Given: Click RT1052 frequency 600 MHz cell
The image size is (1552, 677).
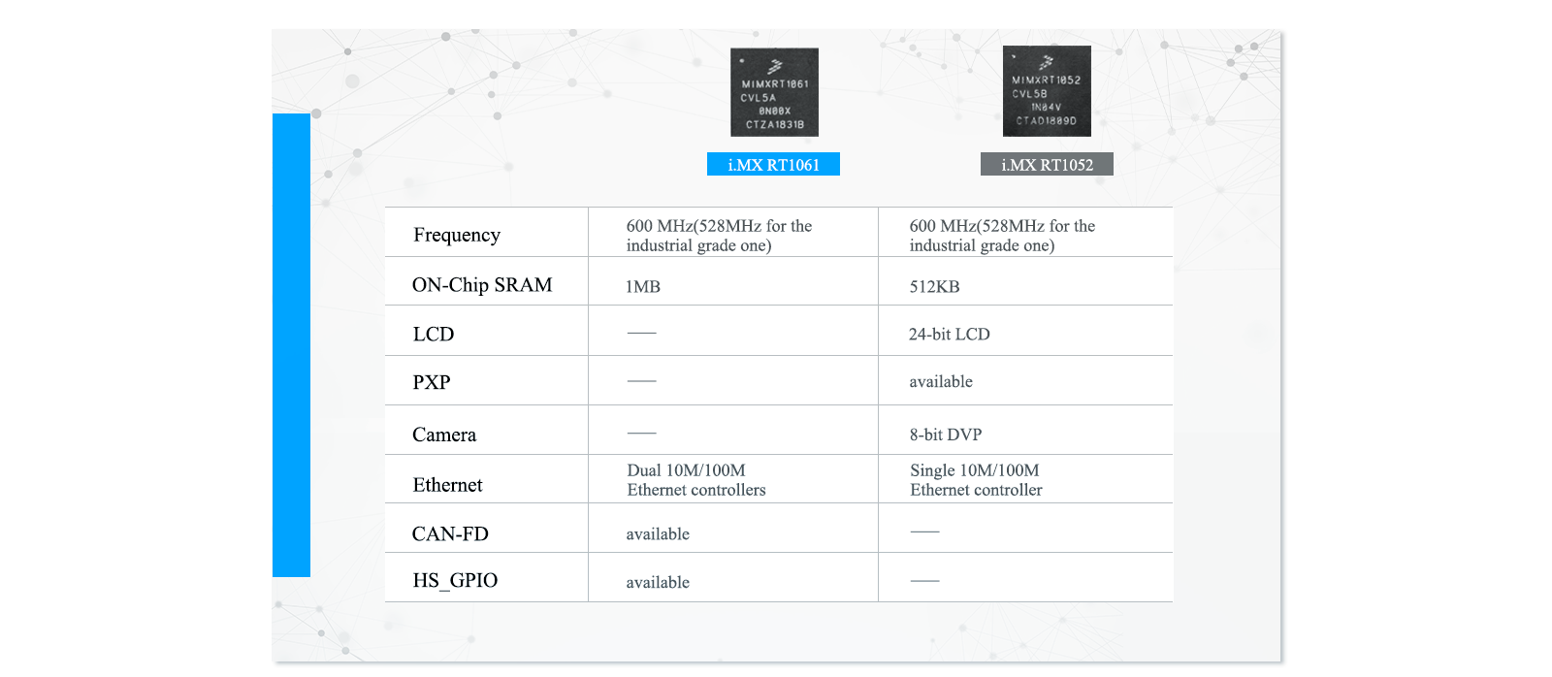Looking at the screenshot, I should (x=1002, y=236).
